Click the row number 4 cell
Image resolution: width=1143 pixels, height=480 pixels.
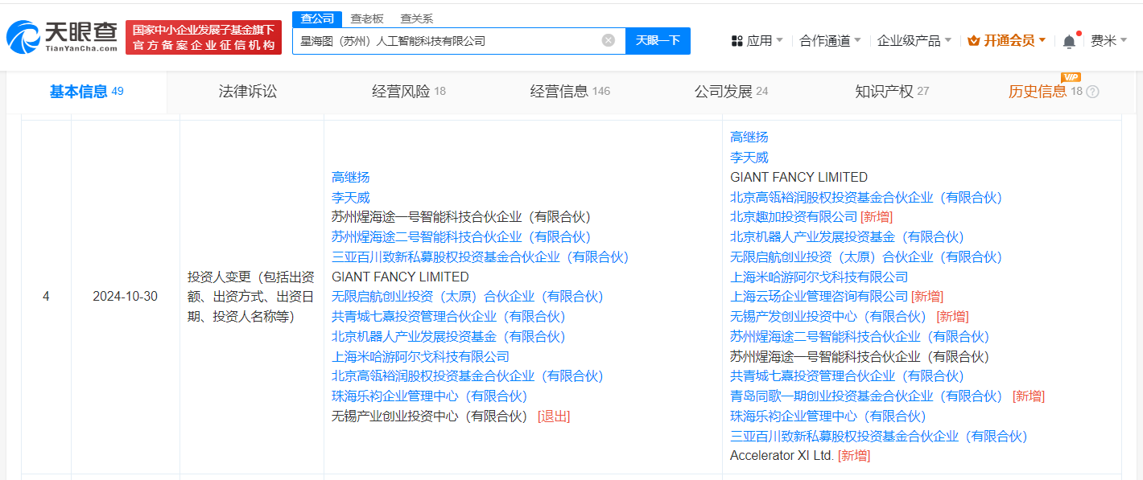pyautogui.click(x=46, y=297)
